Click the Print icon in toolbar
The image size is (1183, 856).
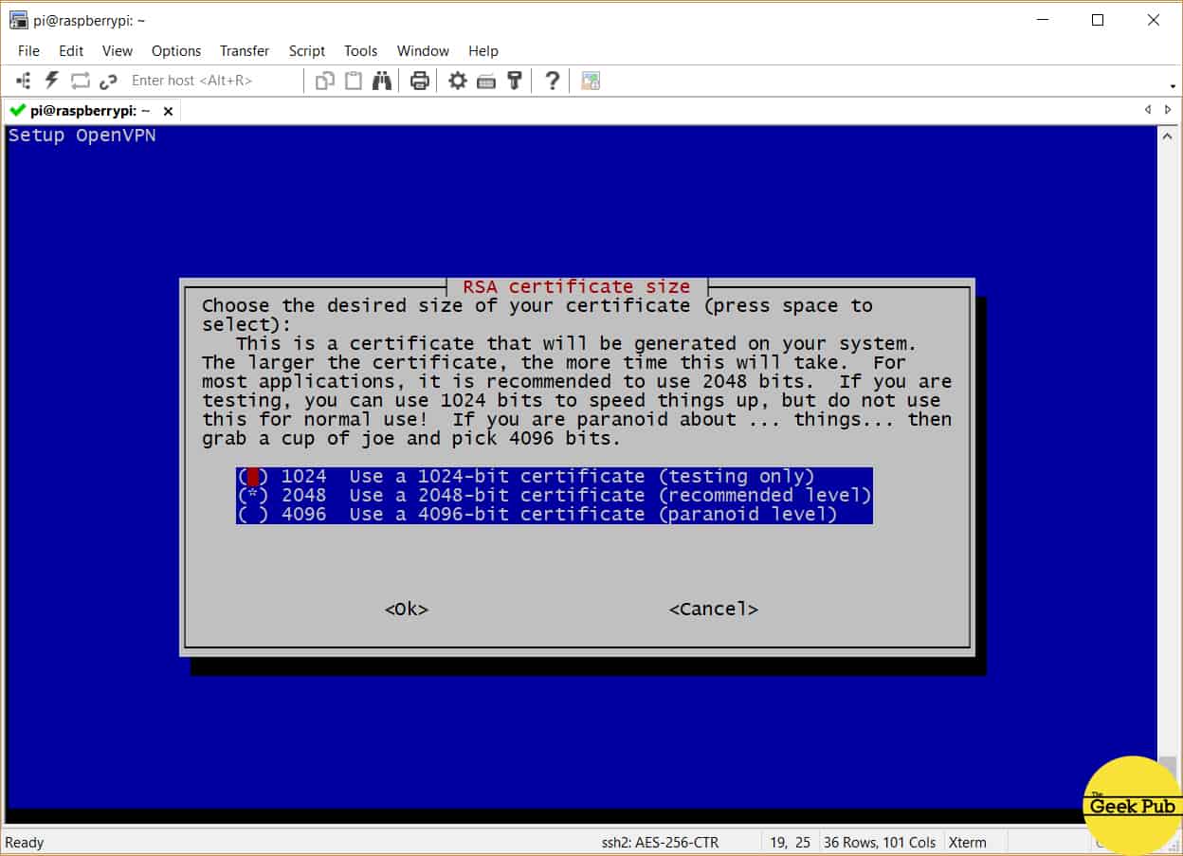tap(420, 81)
